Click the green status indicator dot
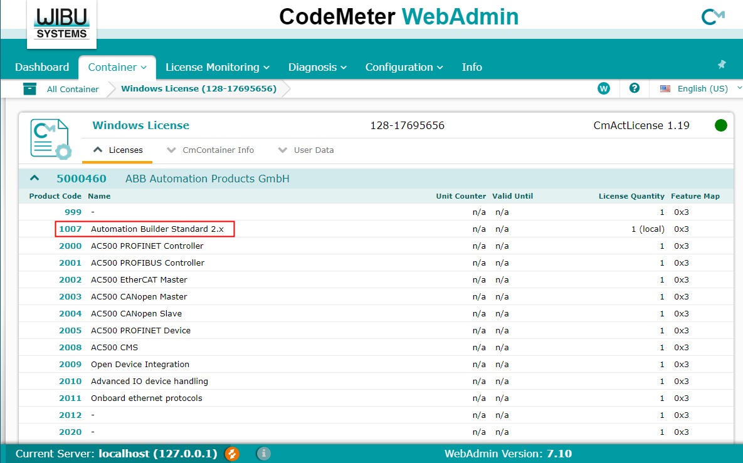Image resolution: width=743 pixels, height=463 pixels. 720,125
